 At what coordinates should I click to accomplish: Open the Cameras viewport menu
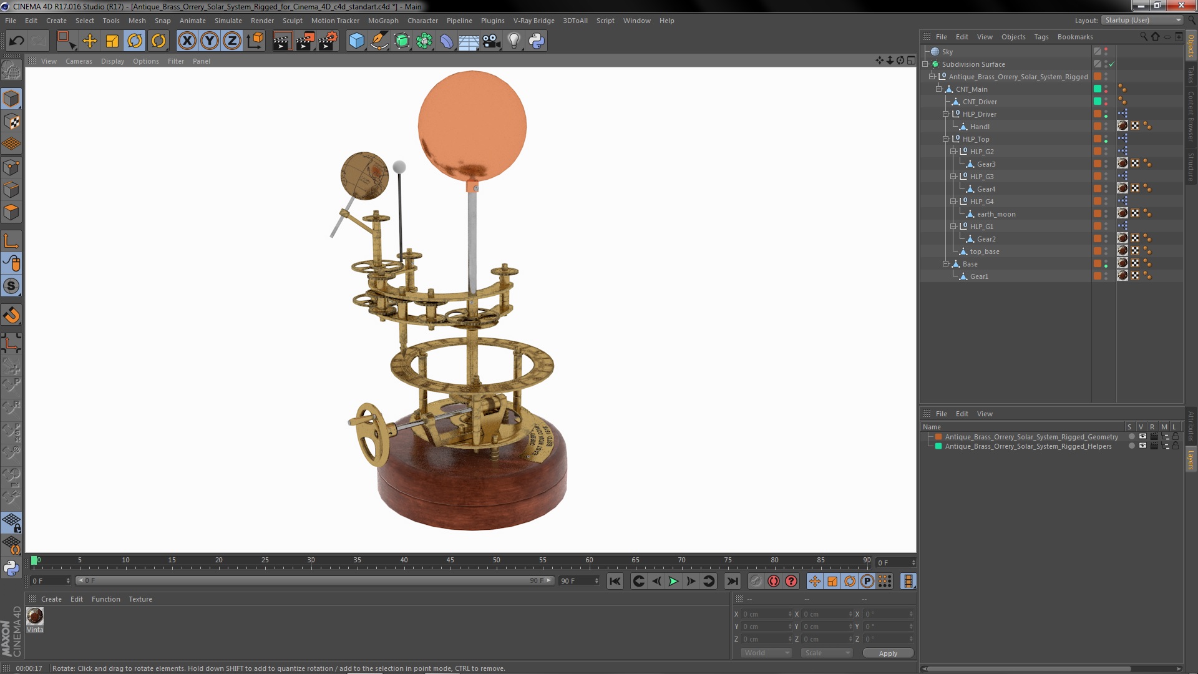[x=79, y=61]
